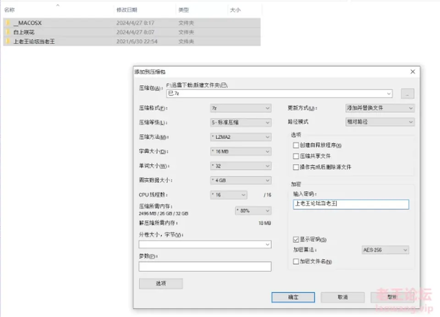Expand the memory usage 80% dropdown

click(253, 210)
